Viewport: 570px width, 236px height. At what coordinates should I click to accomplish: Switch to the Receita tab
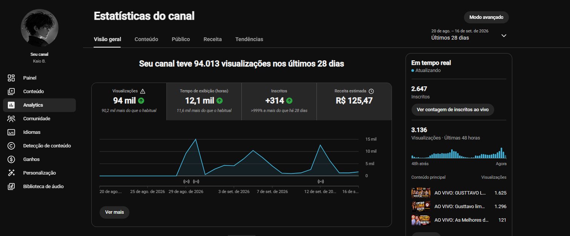[x=213, y=39]
